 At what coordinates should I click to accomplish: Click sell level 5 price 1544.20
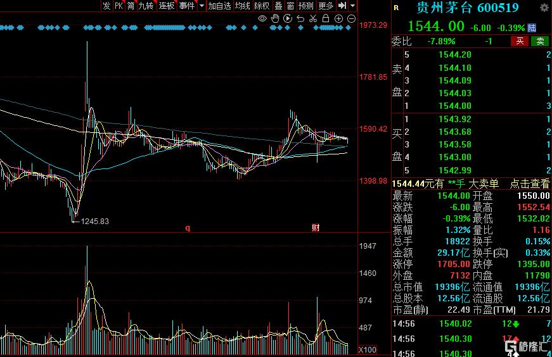[x=454, y=54]
